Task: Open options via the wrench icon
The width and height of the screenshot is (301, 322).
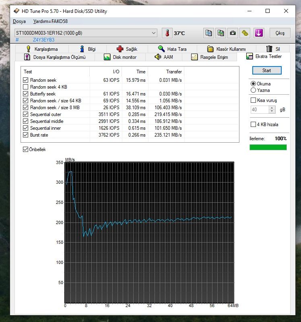Action: 245,33
